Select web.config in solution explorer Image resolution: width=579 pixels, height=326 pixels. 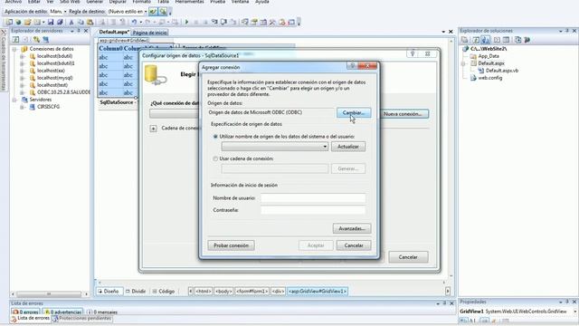[x=490, y=78]
